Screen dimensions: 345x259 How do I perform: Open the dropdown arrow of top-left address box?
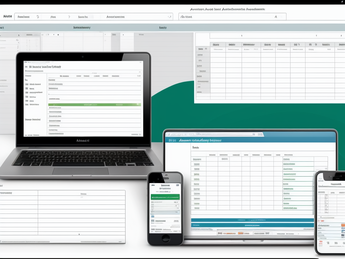[x=169, y=17]
